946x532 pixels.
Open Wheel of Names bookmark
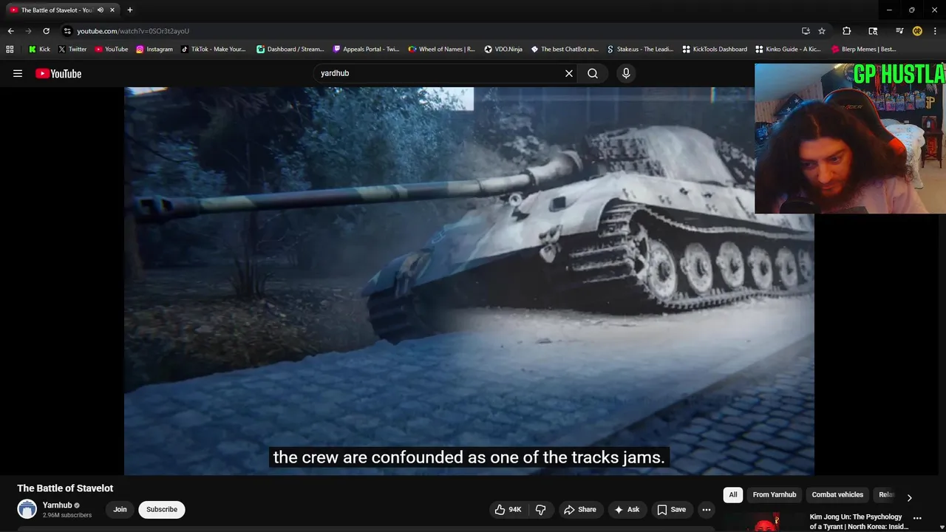(442, 50)
